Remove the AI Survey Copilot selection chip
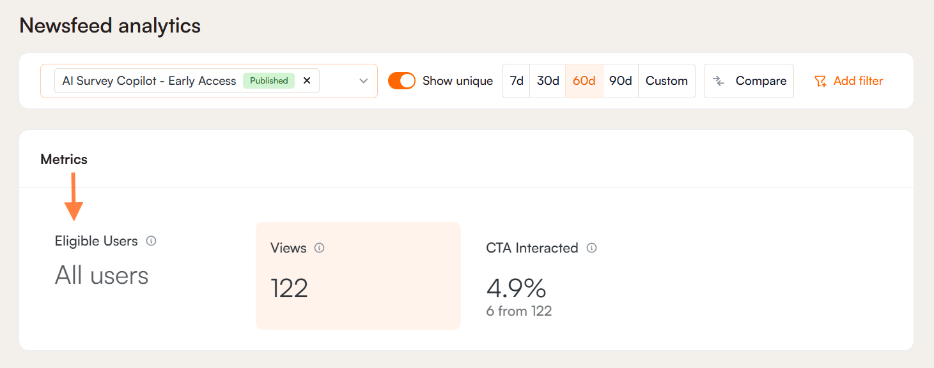 (x=307, y=81)
